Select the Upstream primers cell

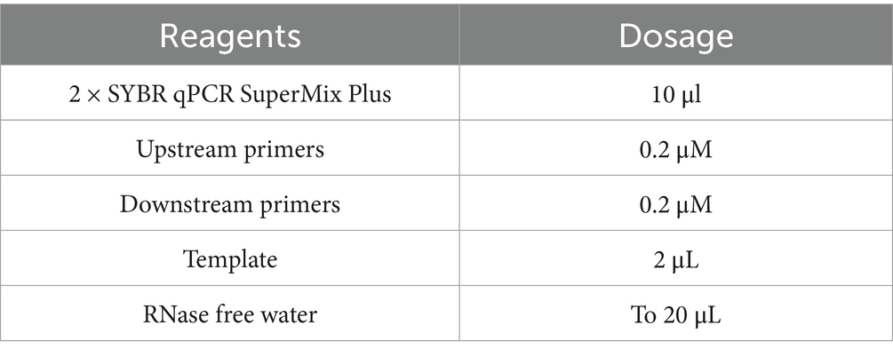click(x=230, y=150)
